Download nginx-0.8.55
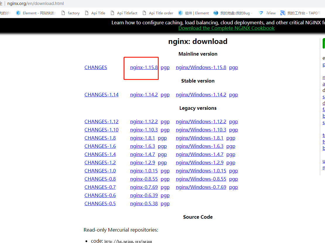This screenshot has height=243, width=325. (144, 179)
